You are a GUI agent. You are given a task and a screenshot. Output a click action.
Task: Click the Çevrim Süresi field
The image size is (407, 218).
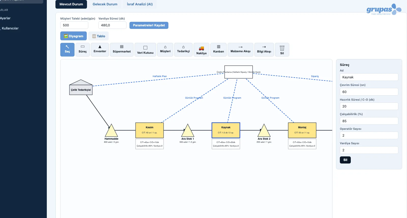click(x=369, y=92)
